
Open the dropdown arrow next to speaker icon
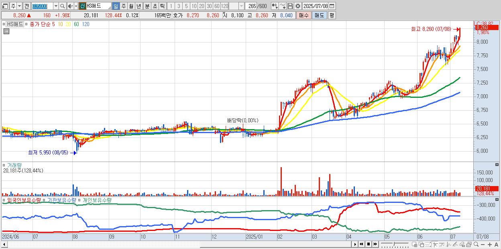click(x=76, y=6)
